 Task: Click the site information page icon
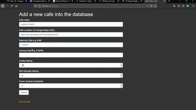[40, 6]
